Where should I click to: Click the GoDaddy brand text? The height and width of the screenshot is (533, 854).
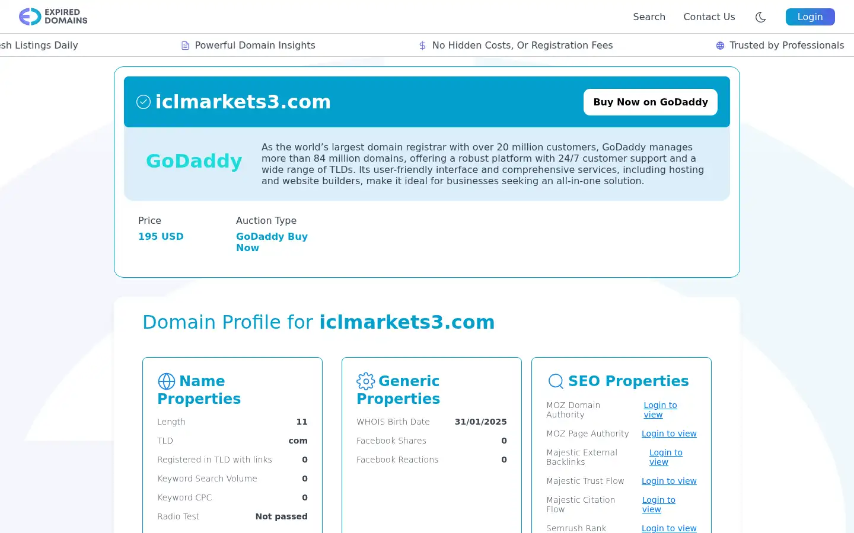coord(194,161)
